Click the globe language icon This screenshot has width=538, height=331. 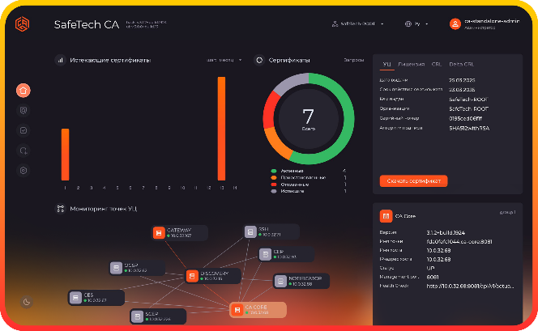click(x=408, y=24)
